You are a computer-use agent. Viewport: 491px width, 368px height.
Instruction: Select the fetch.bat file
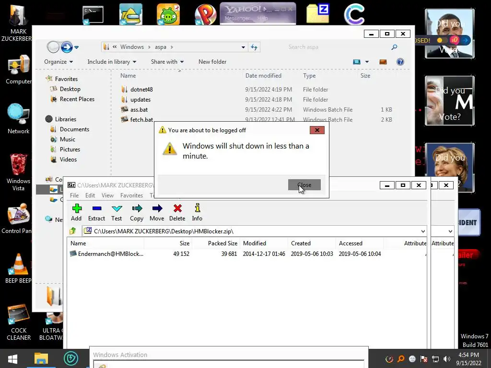point(137,119)
